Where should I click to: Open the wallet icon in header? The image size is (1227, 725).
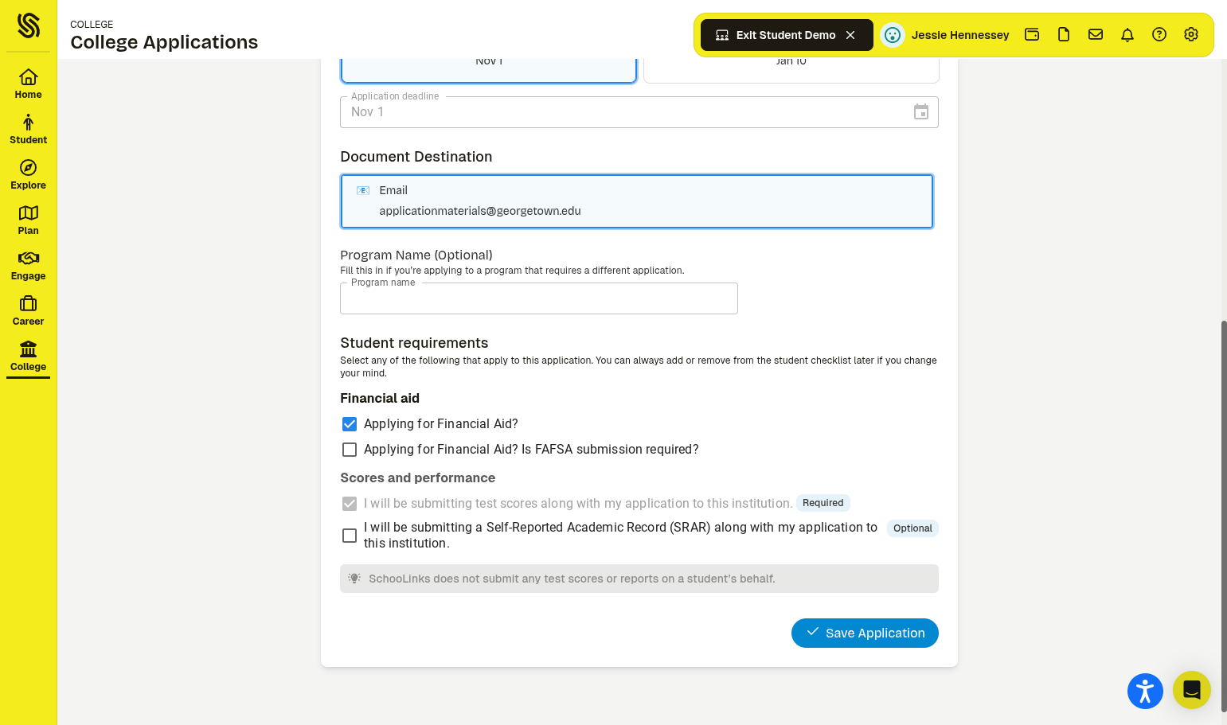1032,34
